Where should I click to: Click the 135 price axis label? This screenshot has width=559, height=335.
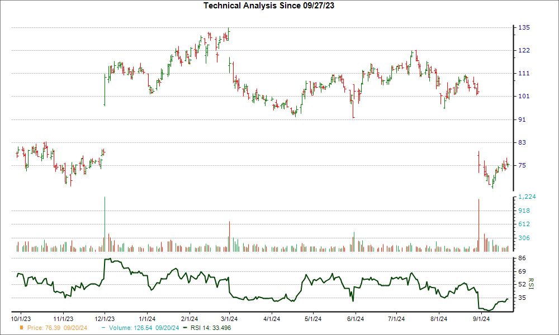pyautogui.click(x=524, y=27)
